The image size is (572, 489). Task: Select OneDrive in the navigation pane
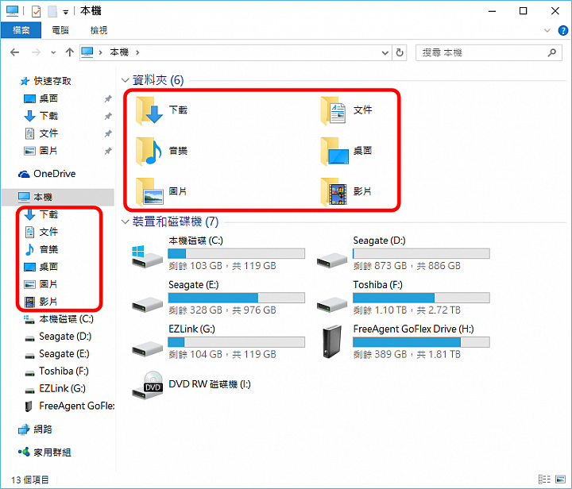(48, 174)
